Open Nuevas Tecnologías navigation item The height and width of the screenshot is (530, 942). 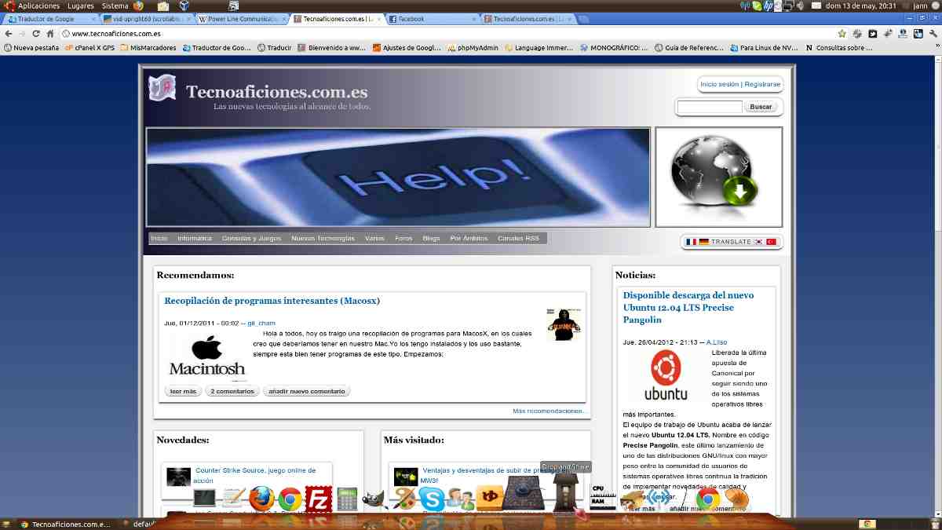click(x=323, y=238)
